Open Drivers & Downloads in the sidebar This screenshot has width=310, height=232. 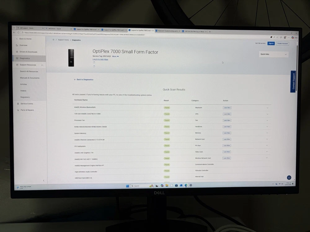pos(28,52)
